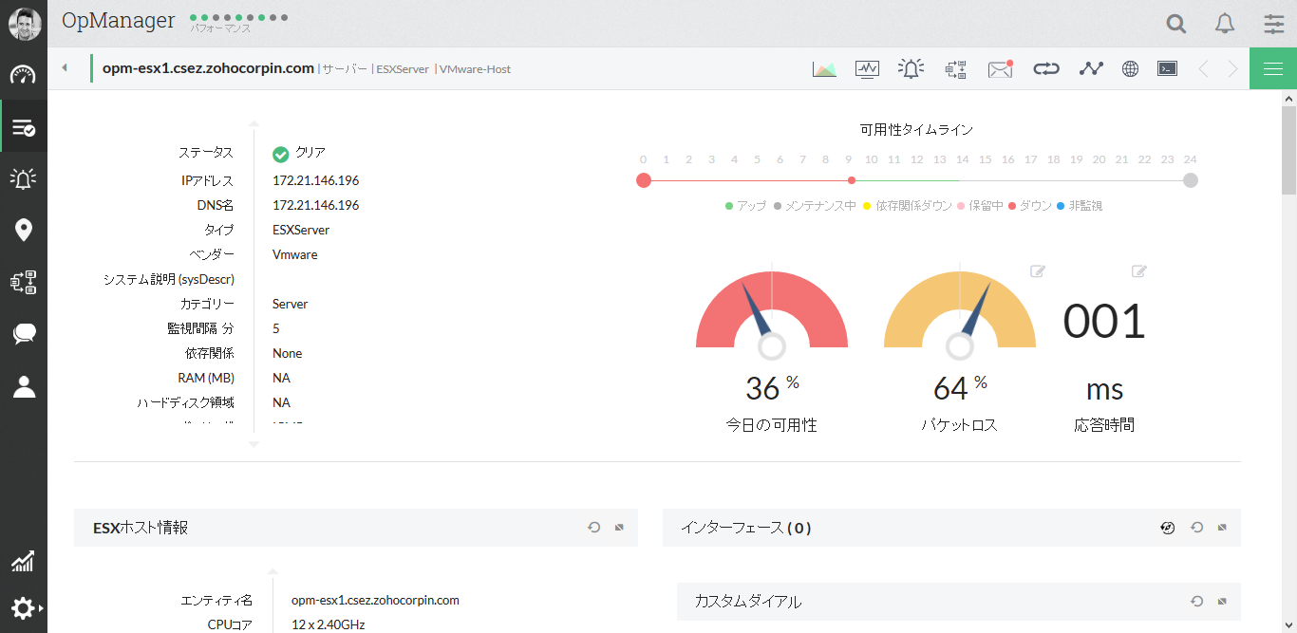Open the Alarms bell icon in the toolbar

click(x=911, y=67)
